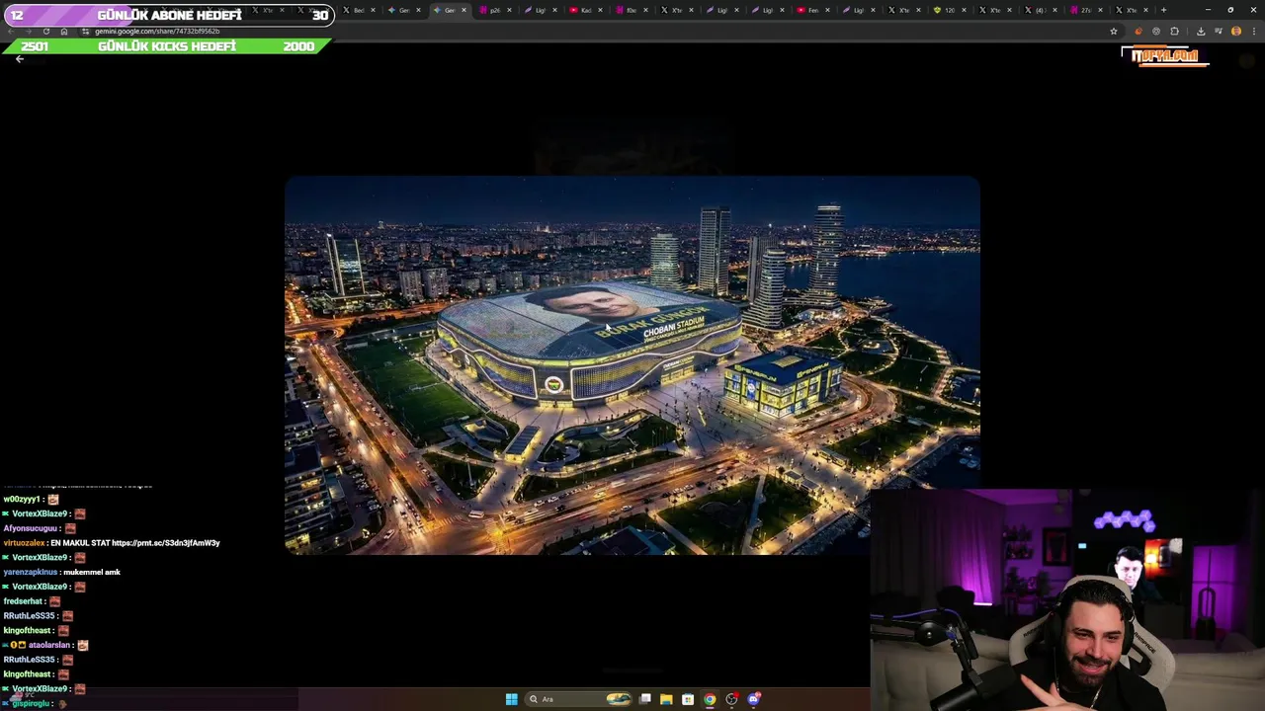
Task: Open Discord from the taskbar
Action: coord(754,699)
